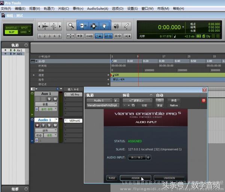The image size is (225, 192).
Task: Select the Trim tool
Action: [x=83, y=26]
